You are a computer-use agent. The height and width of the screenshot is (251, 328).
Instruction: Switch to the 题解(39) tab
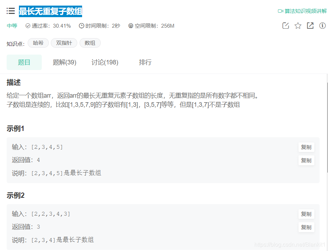65,62
